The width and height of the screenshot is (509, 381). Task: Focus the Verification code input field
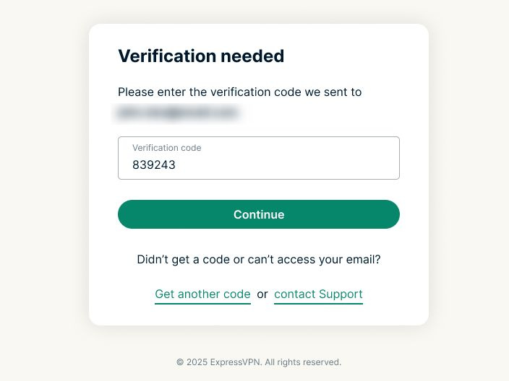(259, 158)
